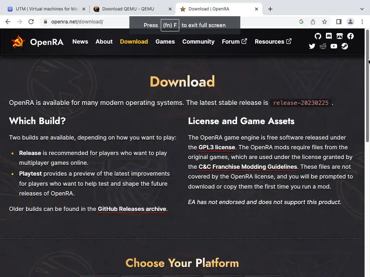This screenshot has width=370, height=277.
Task: Open the OpenRA GitHub icon link
Action: tap(318, 36)
